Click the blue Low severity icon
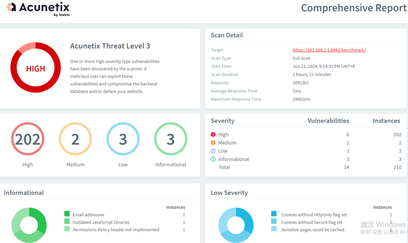408x243 pixels. [x=213, y=151]
